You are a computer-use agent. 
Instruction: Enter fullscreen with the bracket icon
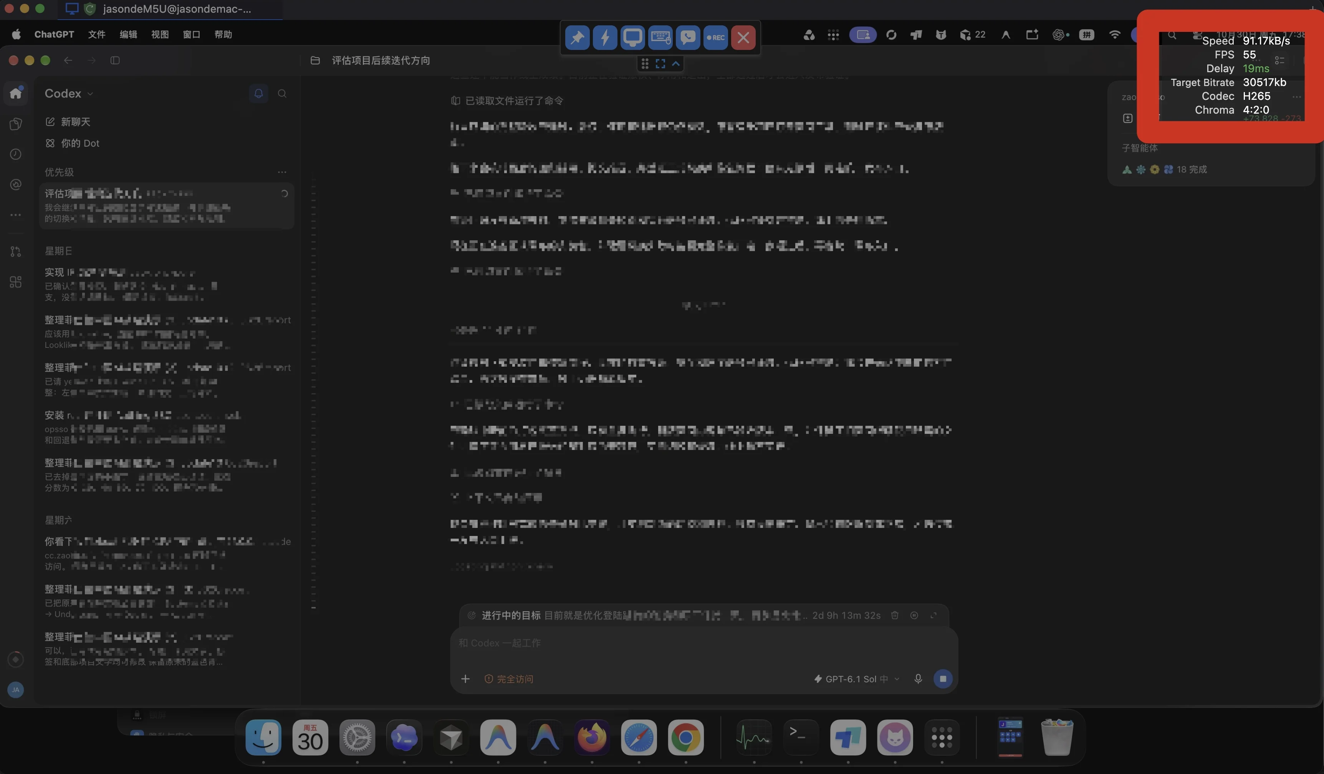[x=660, y=64]
